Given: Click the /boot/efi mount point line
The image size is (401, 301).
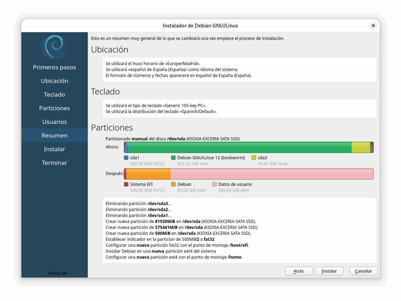Looking at the screenshot, I should tap(177, 245).
